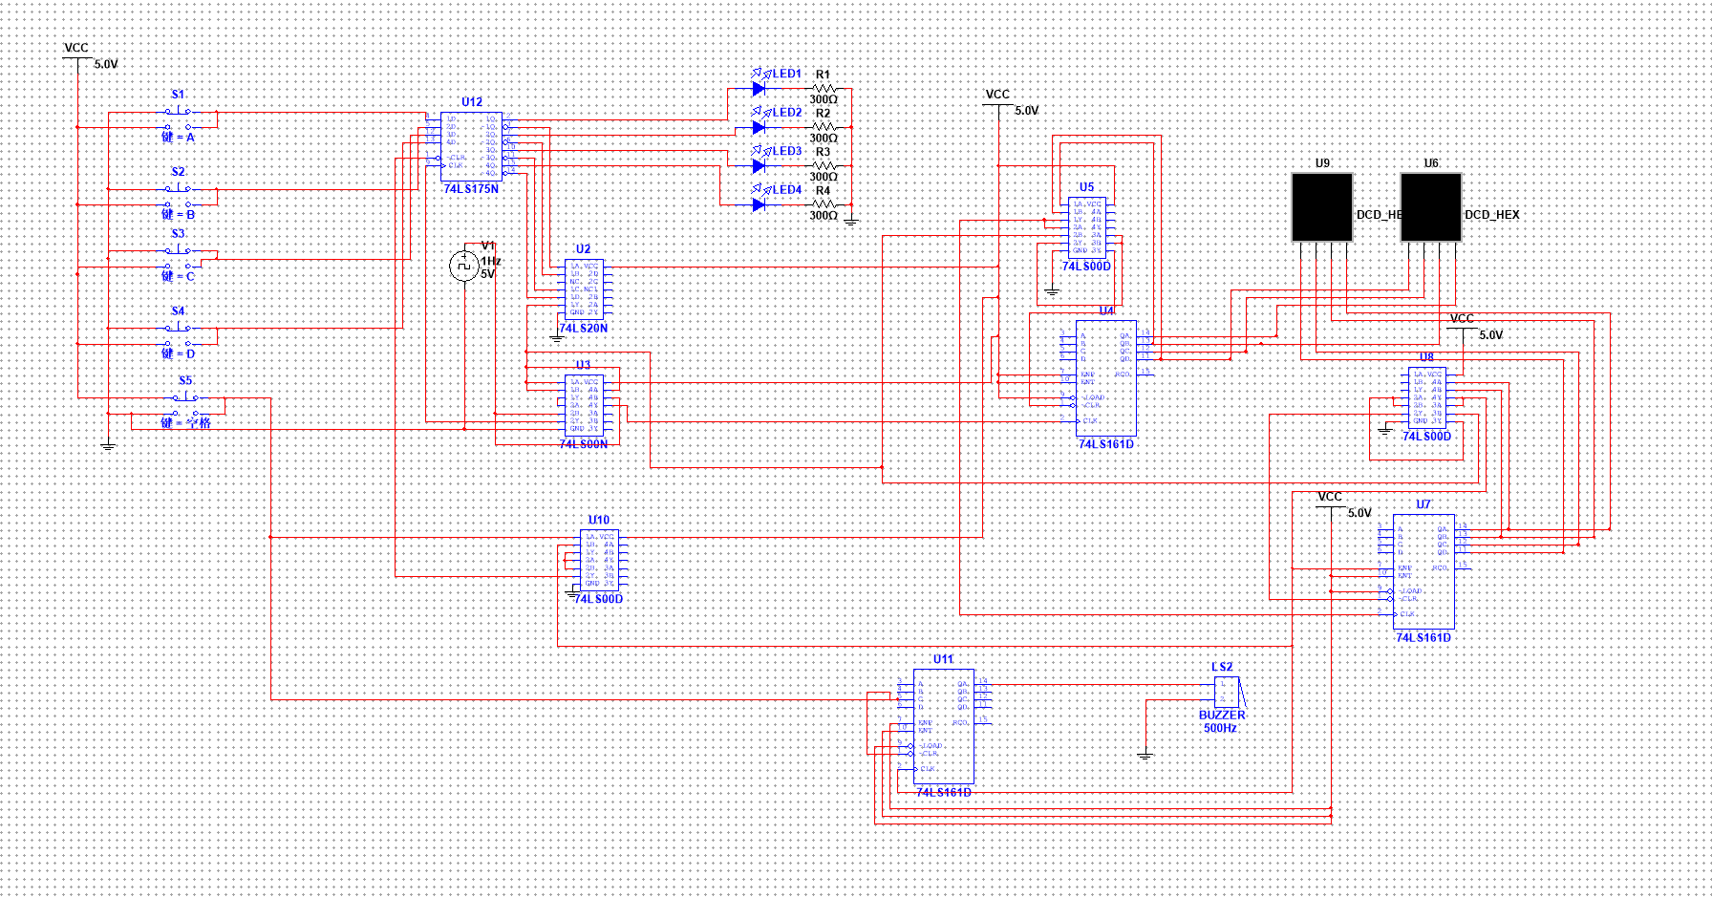Click the 74LS00N part label
Image resolution: width=1712 pixels, height=898 pixels.
click(x=584, y=444)
